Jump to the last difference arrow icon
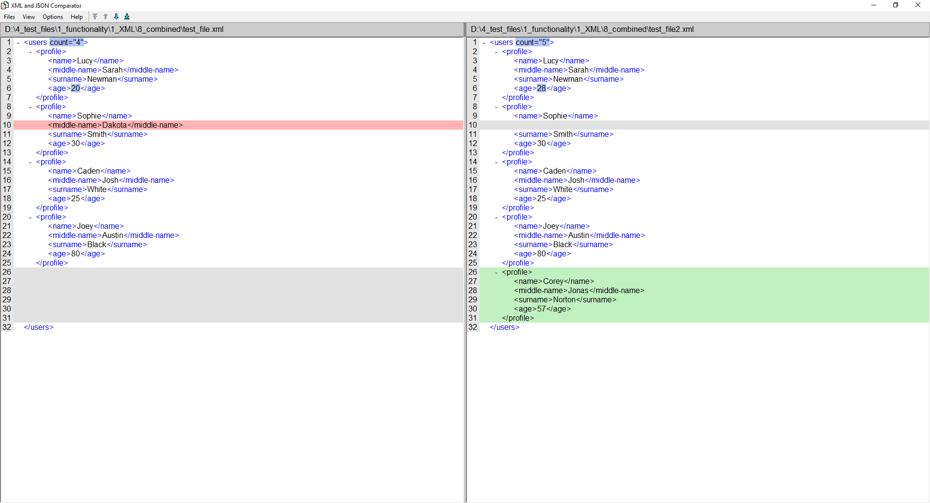This screenshot has width=930, height=503. 127,16
